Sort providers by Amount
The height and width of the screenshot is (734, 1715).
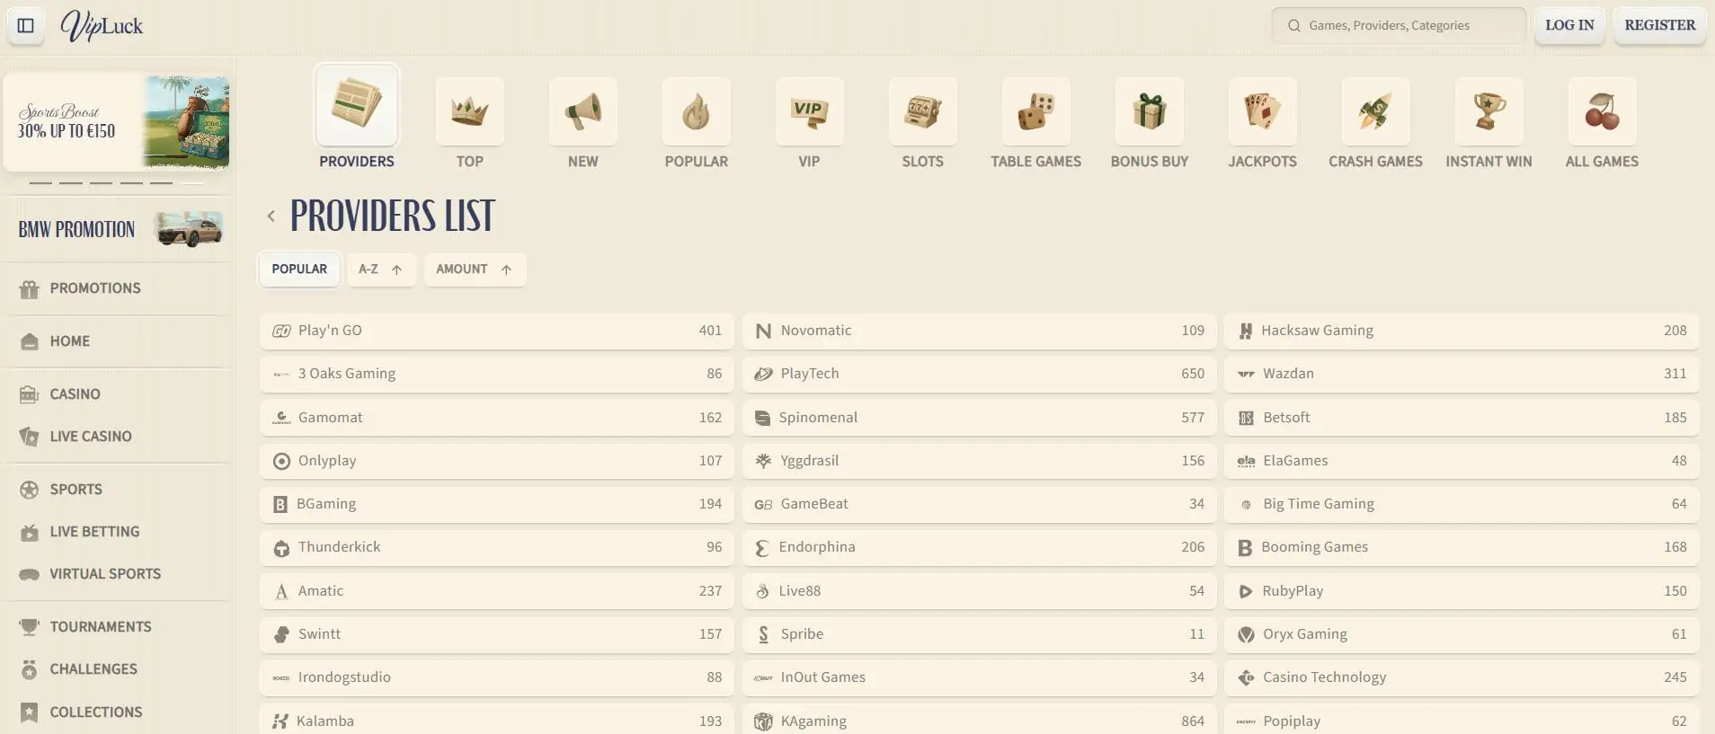(475, 270)
